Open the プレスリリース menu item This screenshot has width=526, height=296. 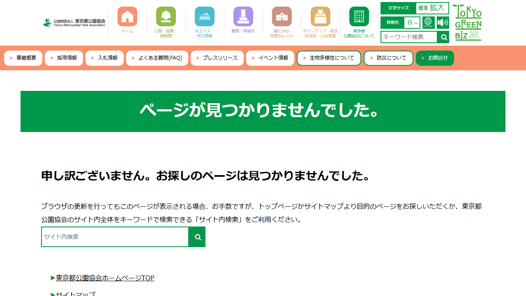[x=217, y=58]
